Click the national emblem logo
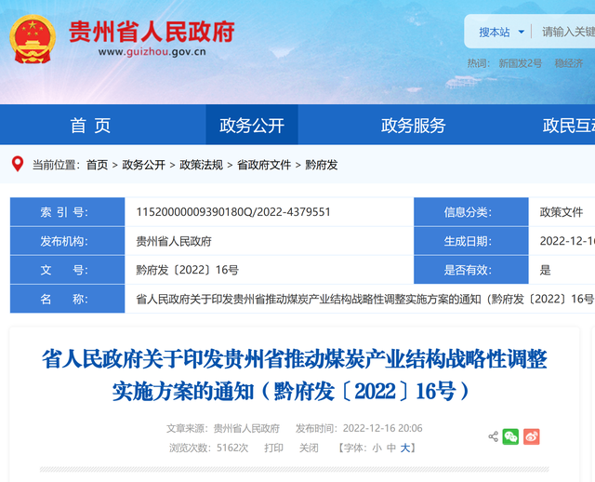The width and height of the screenshot is (595, 482). point(33,38)
